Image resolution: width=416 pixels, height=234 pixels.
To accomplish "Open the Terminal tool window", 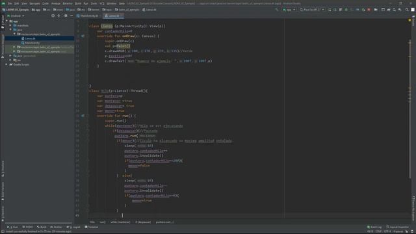I will tap(91, 227).
